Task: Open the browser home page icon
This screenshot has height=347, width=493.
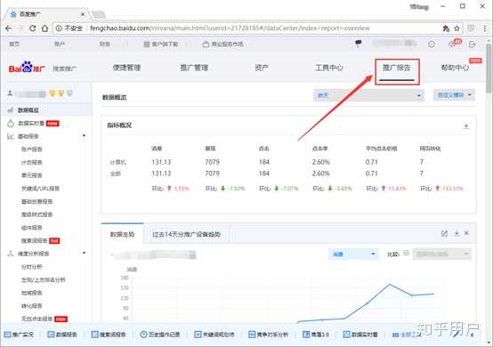Action: coord(45,28)
